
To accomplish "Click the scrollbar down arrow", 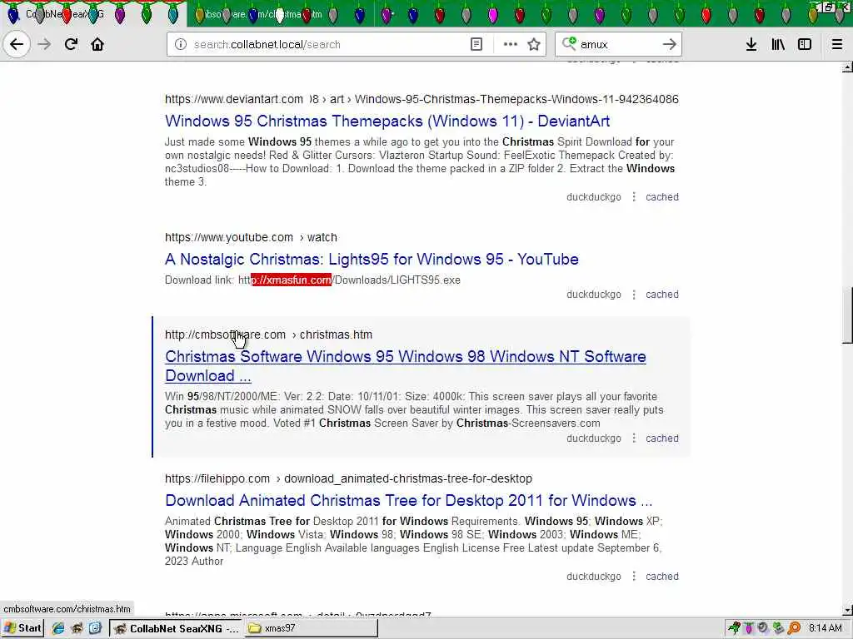I will point(847,610).
